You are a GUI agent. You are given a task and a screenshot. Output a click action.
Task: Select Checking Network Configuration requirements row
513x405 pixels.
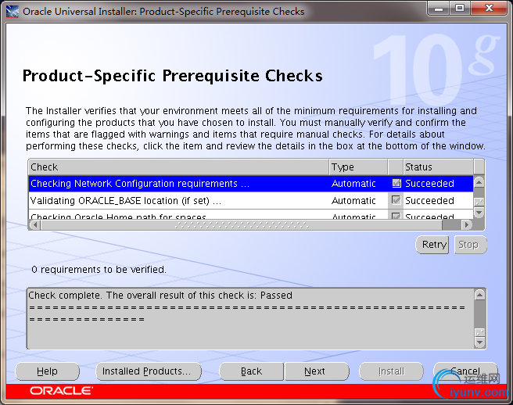click(x=251, y=184)
